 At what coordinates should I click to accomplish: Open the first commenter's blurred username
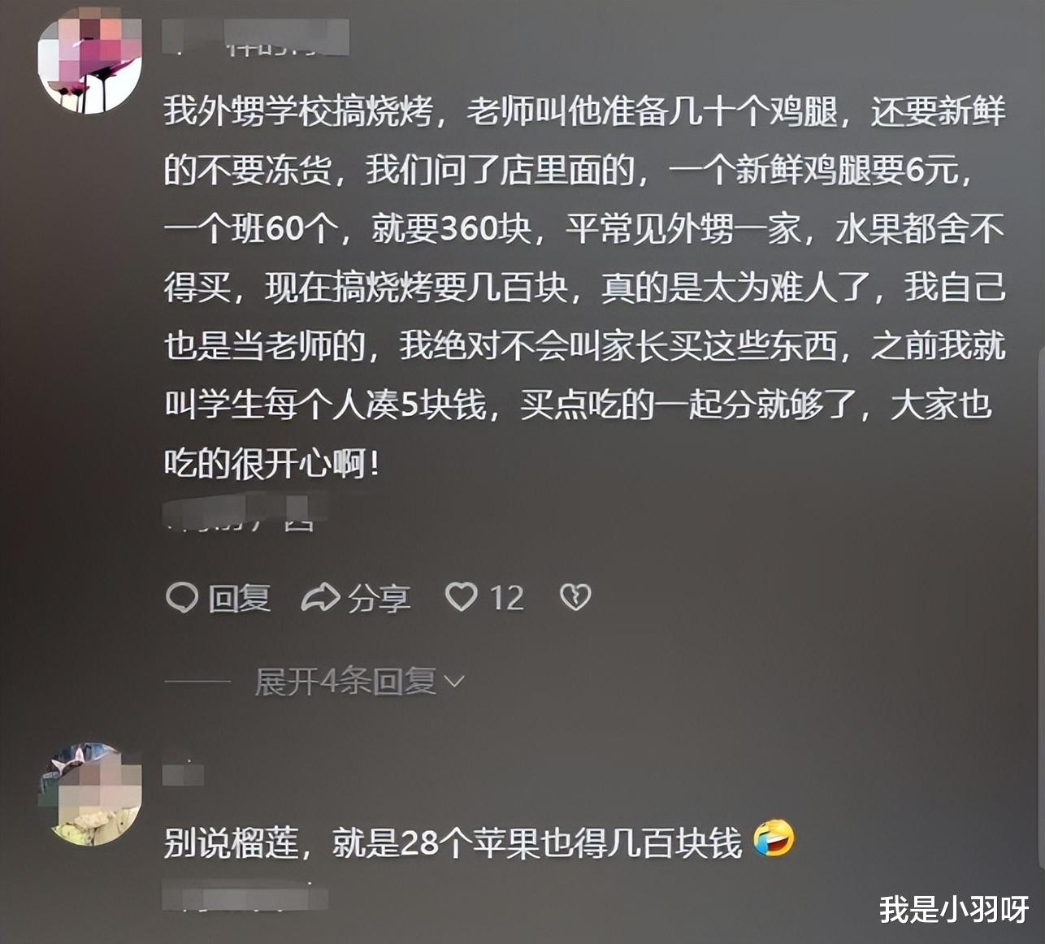(255, 37)
